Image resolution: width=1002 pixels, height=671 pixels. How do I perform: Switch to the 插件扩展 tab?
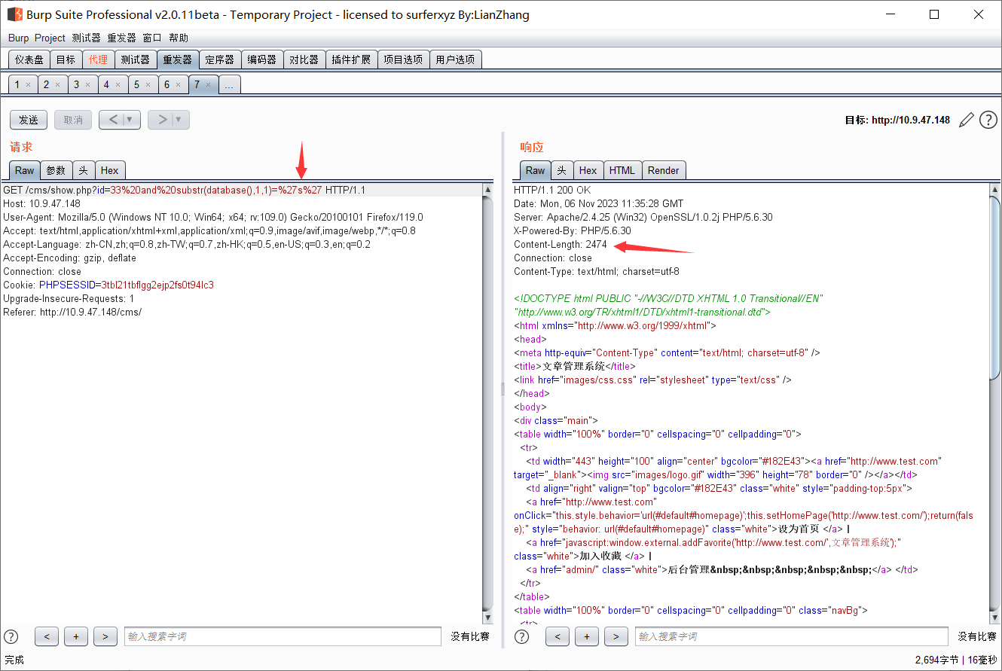pos(351,59)
